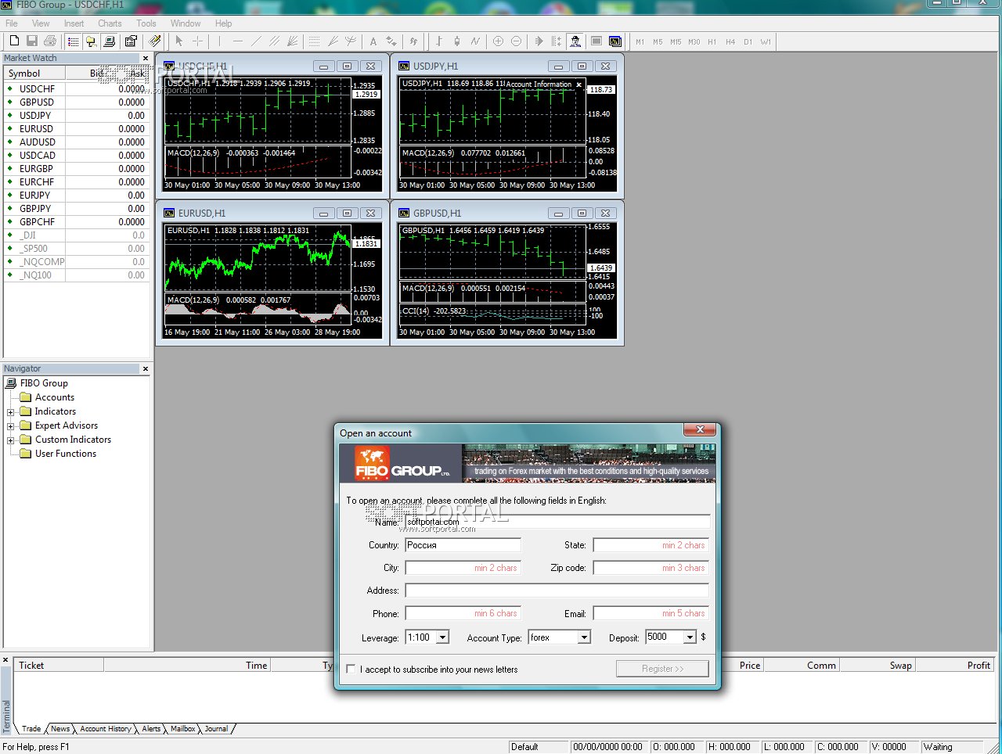Screen dimensions: 1002x754
Task: Select Accounts in the Navigator tree
Action: tap(55, 397)
